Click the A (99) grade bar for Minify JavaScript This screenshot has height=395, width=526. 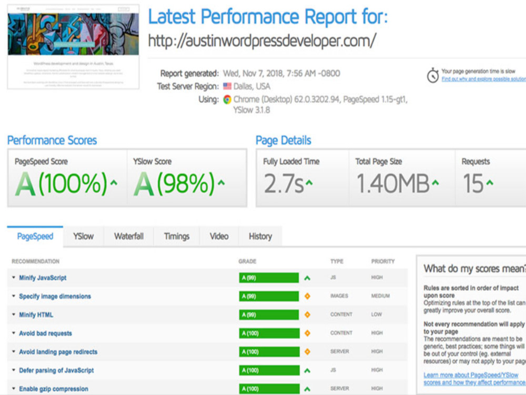(269, 278)
